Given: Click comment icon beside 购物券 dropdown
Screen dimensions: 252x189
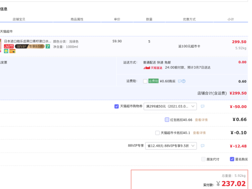Looking at the screenshot, I should click(x=202, y=106).
